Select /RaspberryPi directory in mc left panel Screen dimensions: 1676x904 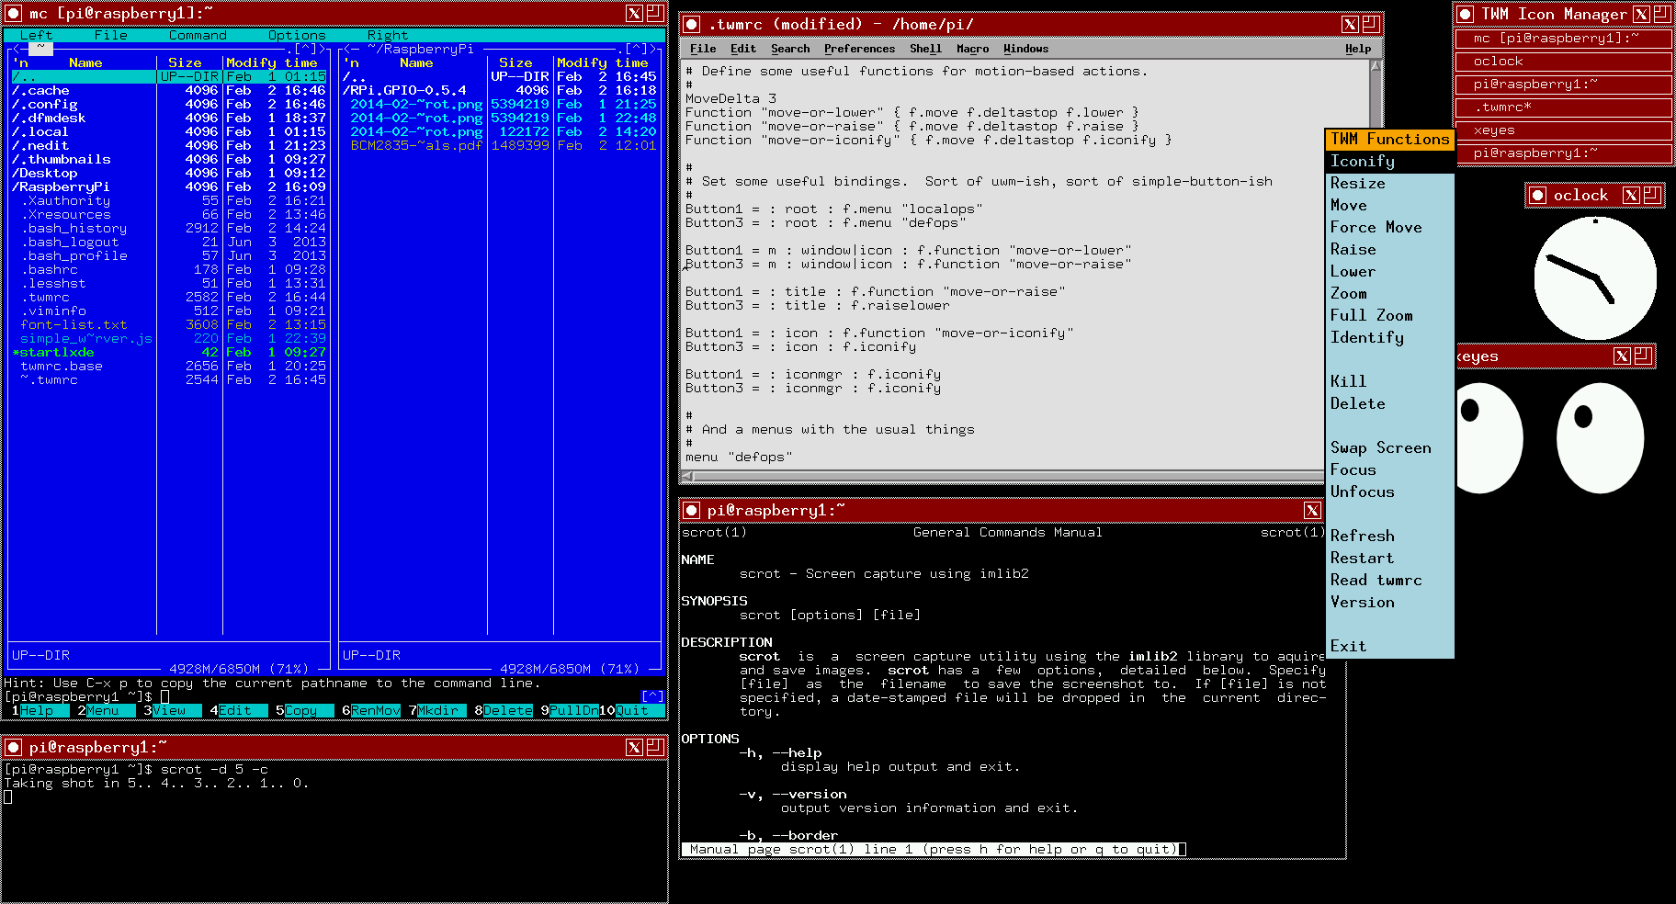[x=169, y=186]
